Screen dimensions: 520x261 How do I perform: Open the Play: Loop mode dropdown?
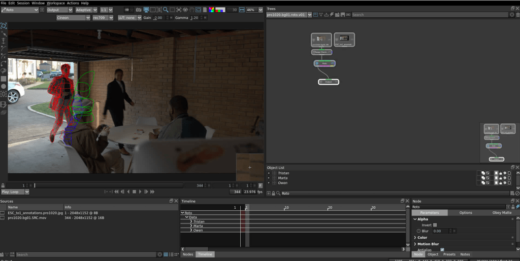click(x=15, y=192)
